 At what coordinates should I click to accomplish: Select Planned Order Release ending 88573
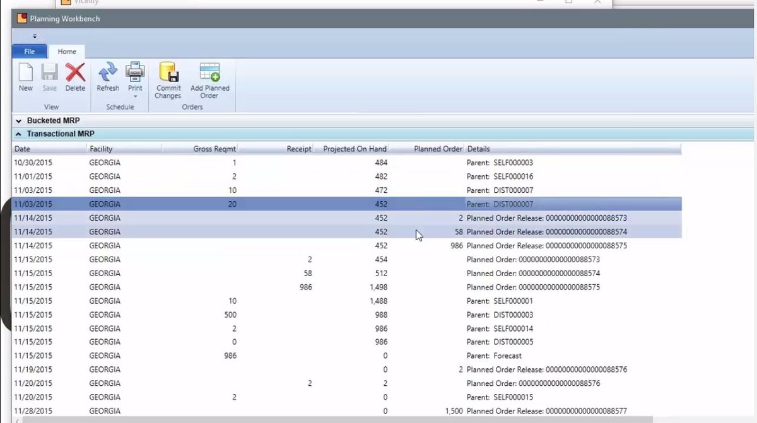[347, 218]
